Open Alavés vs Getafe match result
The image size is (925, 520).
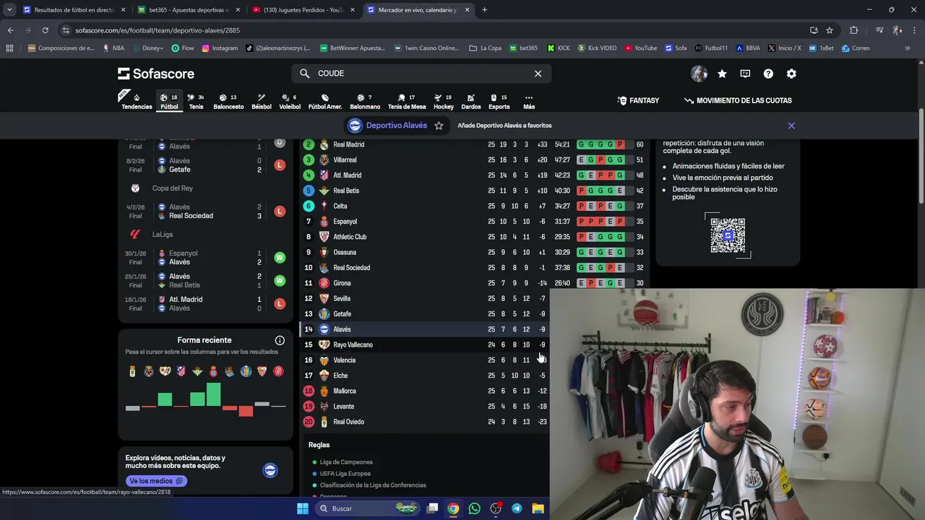click(205, 165)
